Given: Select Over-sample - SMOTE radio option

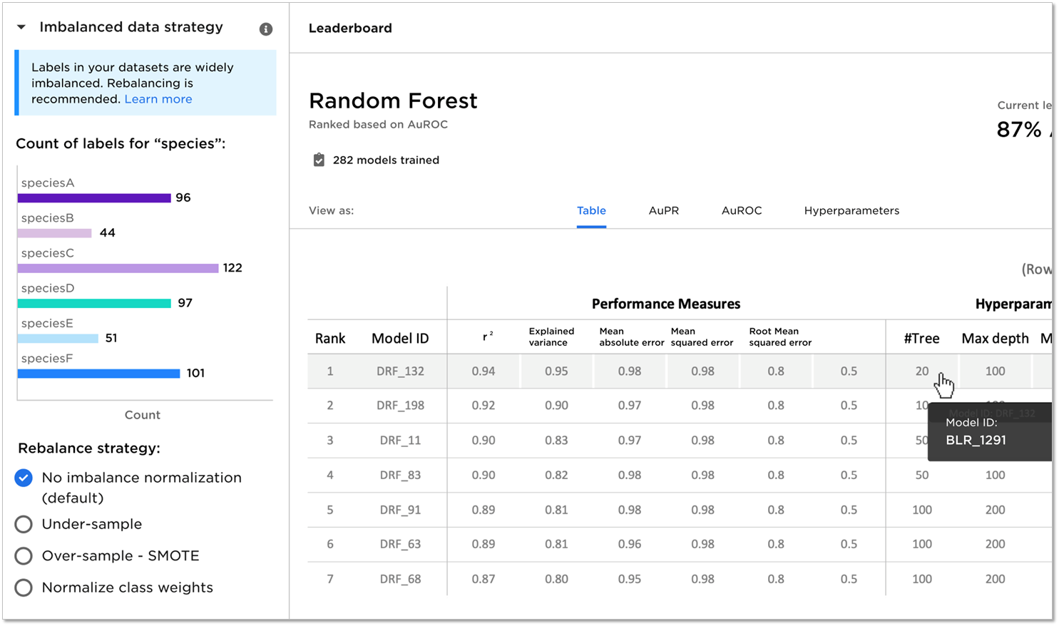Looking at the screenshot, I should point(24,556).
